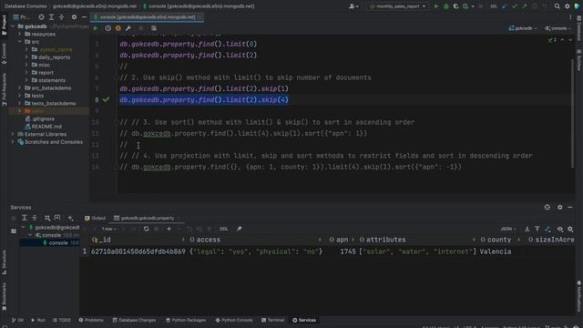The width and height of the screenshot is (583, 328).
Task: Expand all icon in Project panel header
Action: point(51,17)
